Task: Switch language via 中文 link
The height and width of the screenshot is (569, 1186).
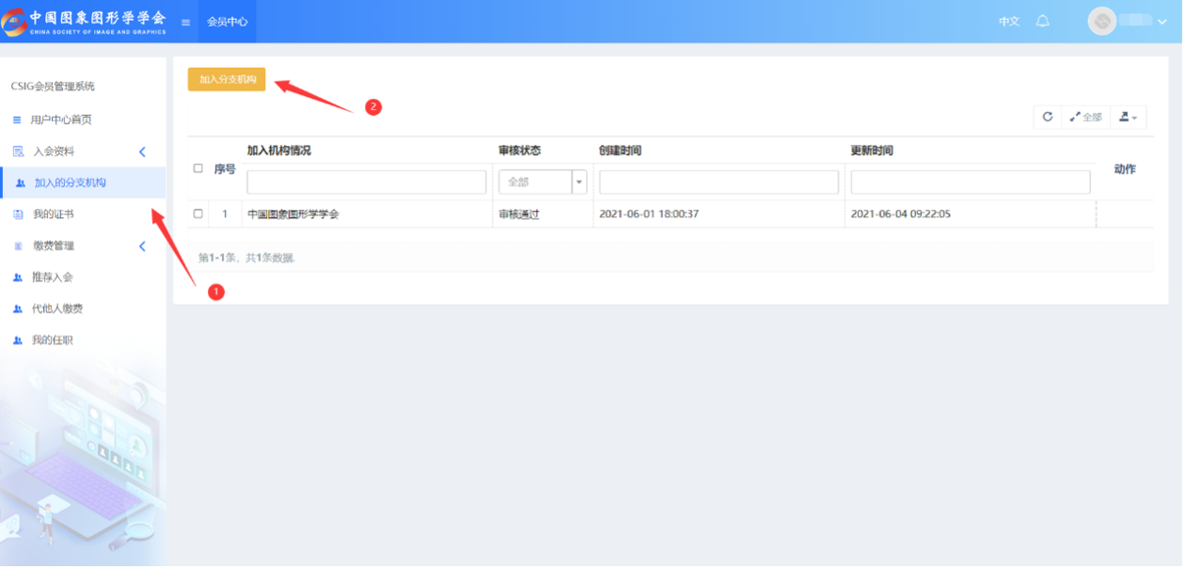Action: point(1008,21)
